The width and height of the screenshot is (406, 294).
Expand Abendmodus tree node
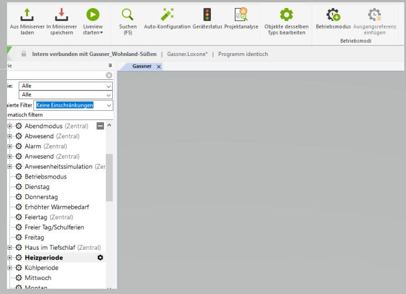click(x=9, y=126)
